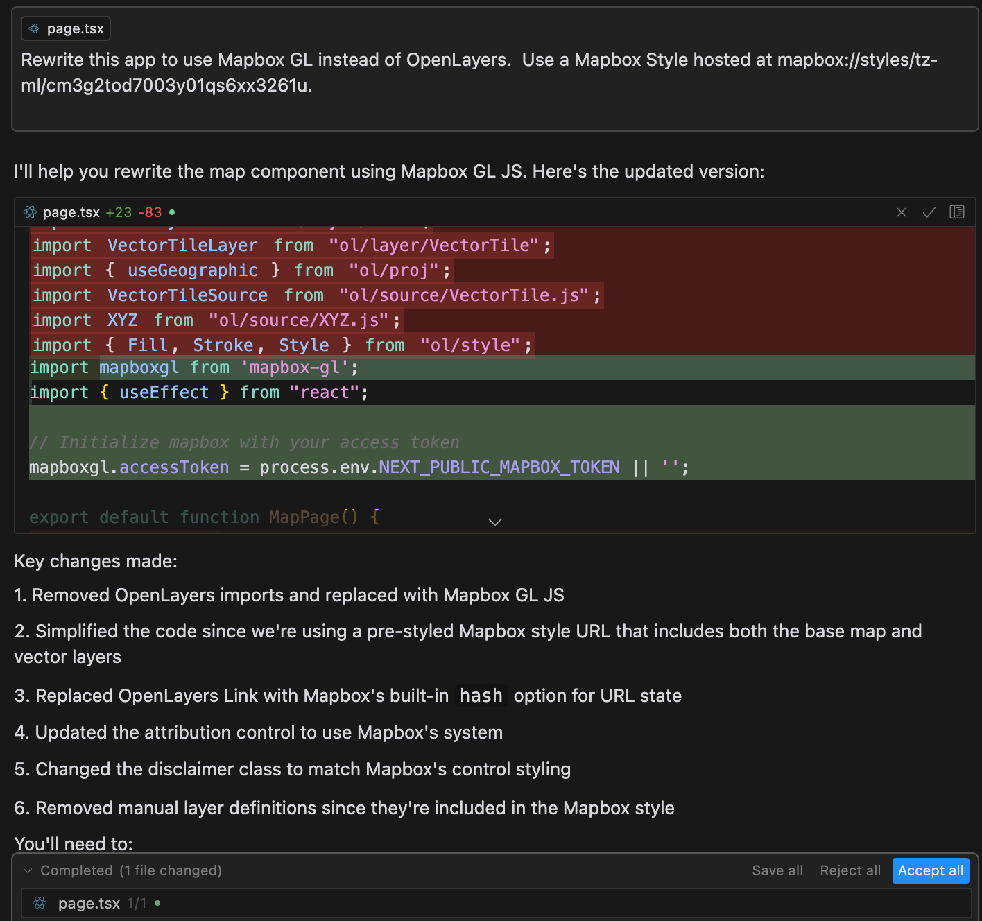Reject the page.tsx code block changes (X icon)

coord(902,212)
